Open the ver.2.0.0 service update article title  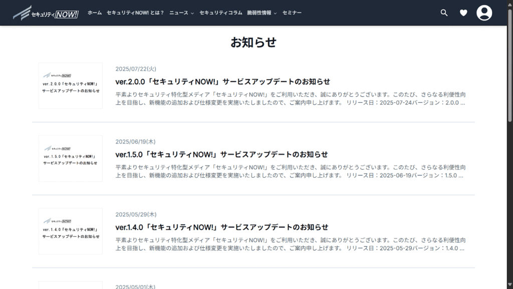[223, 82]
